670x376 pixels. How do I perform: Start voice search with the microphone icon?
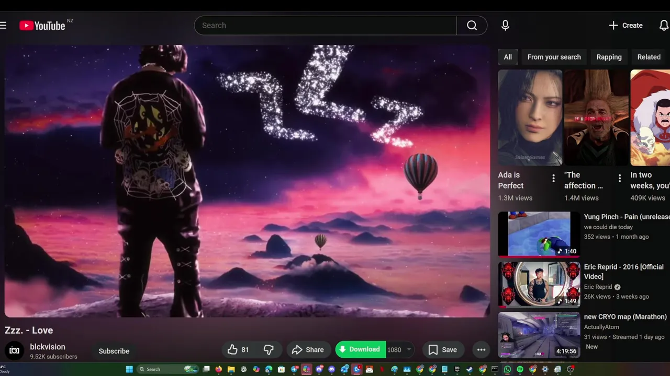tap(505, 25)
